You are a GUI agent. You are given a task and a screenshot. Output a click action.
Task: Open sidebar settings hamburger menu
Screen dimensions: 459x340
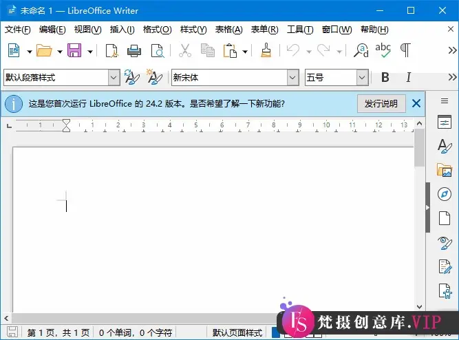tap(445, 101)
